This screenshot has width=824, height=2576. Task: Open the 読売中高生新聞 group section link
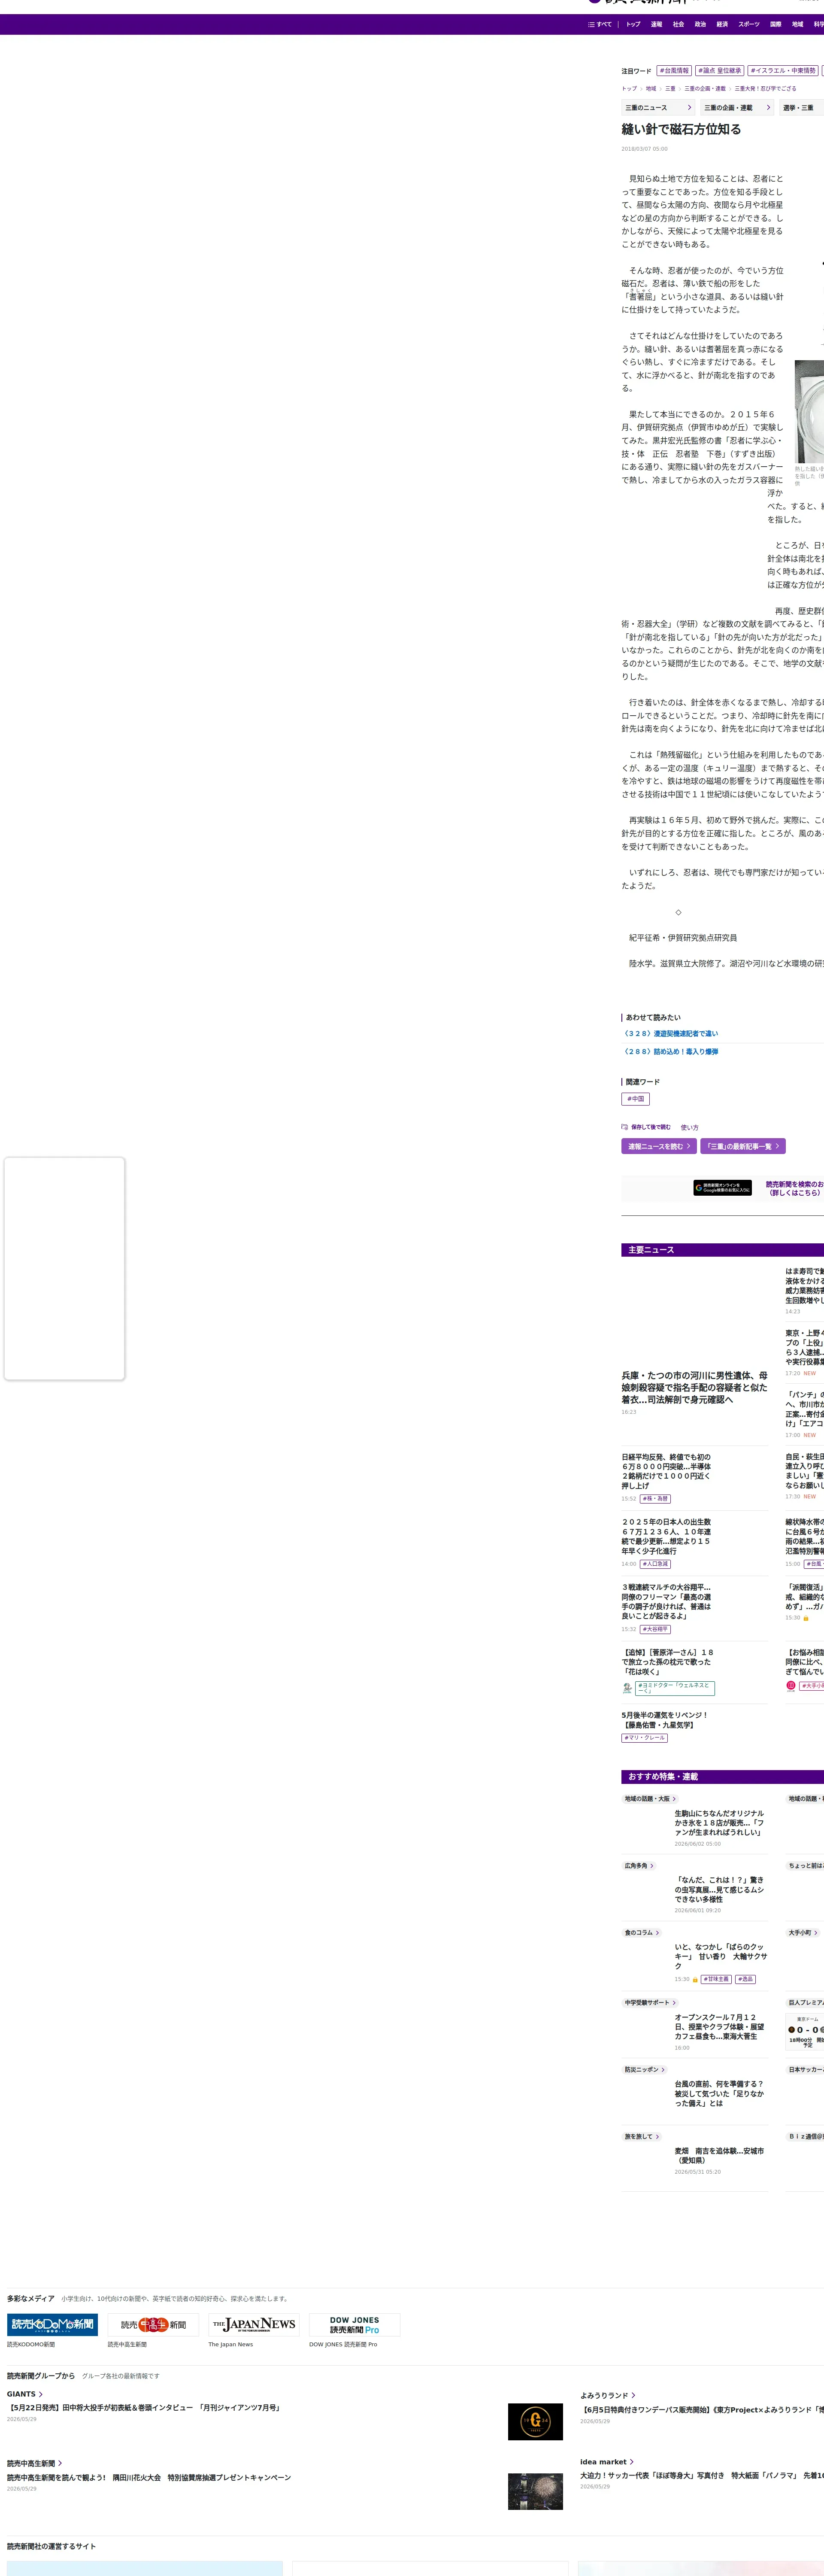coord(34,2464)
